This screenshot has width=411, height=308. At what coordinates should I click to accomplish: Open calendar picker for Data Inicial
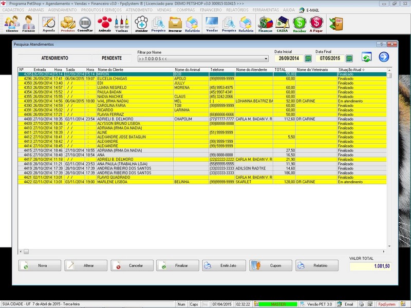point(308,58)
